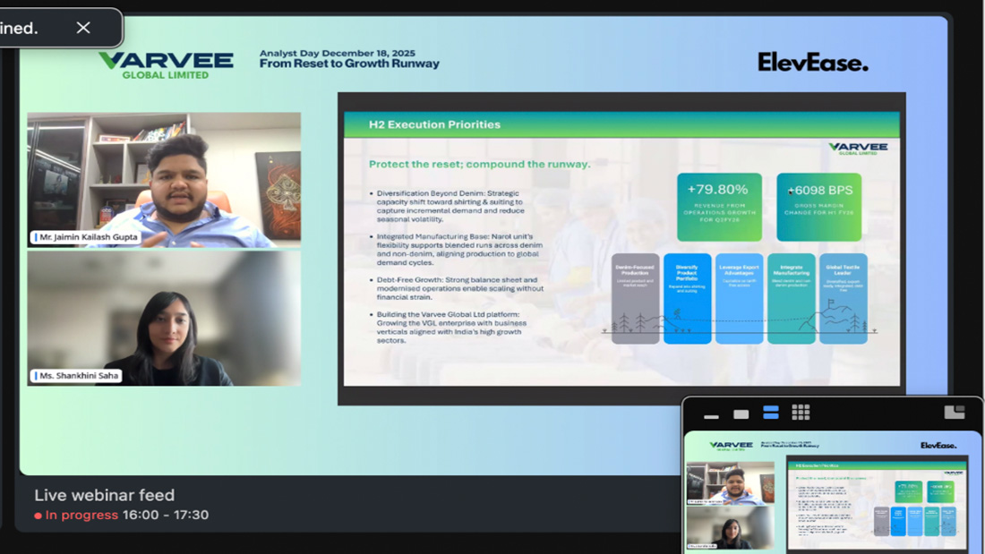Click the Live webinar feed title

point(104,495)
